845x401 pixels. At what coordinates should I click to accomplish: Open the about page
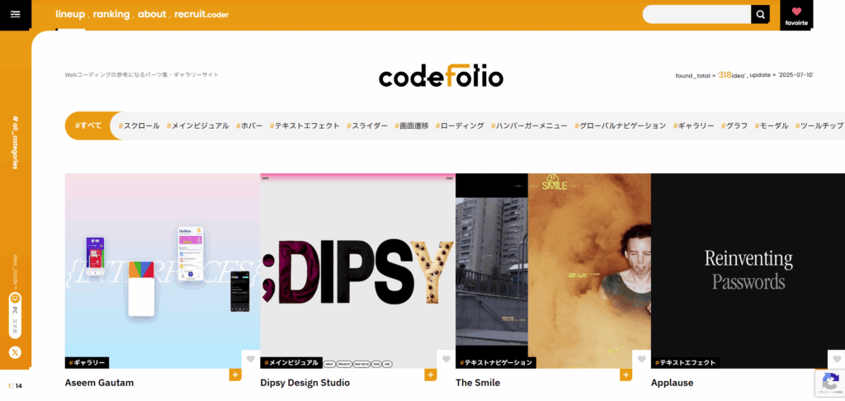click(x=152, y=14)
